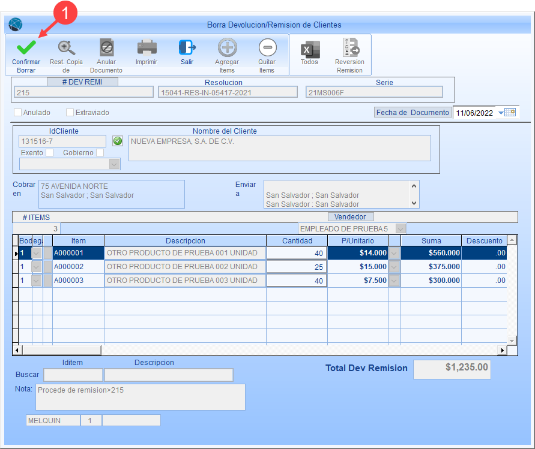Viewport: 535px width, 449px height.
Task: Click Suma cell $300.000
Action: [x=431, y=281]
